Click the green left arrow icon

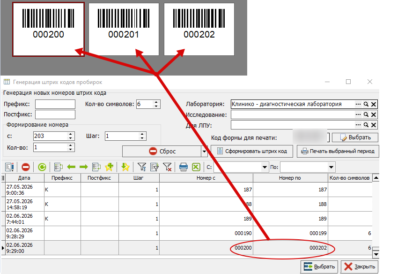pyautogui.click(x=71, y=167)
